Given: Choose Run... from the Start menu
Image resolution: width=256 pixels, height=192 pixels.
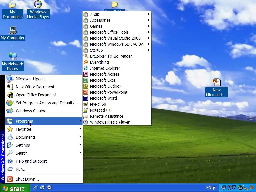Looking at the screenshot, I should point(44,169).
